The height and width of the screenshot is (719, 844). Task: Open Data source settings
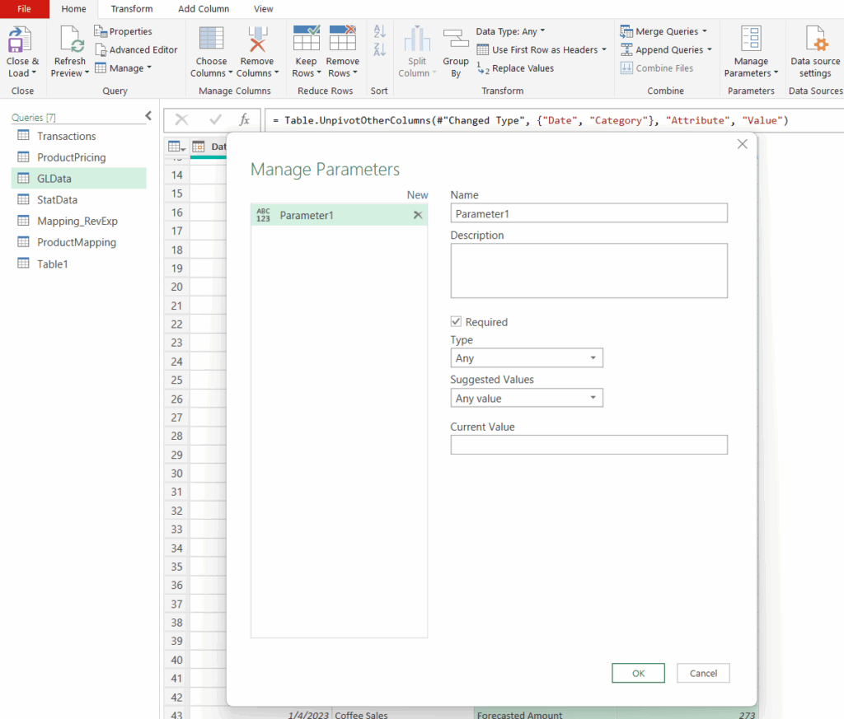tap(815, 52)
